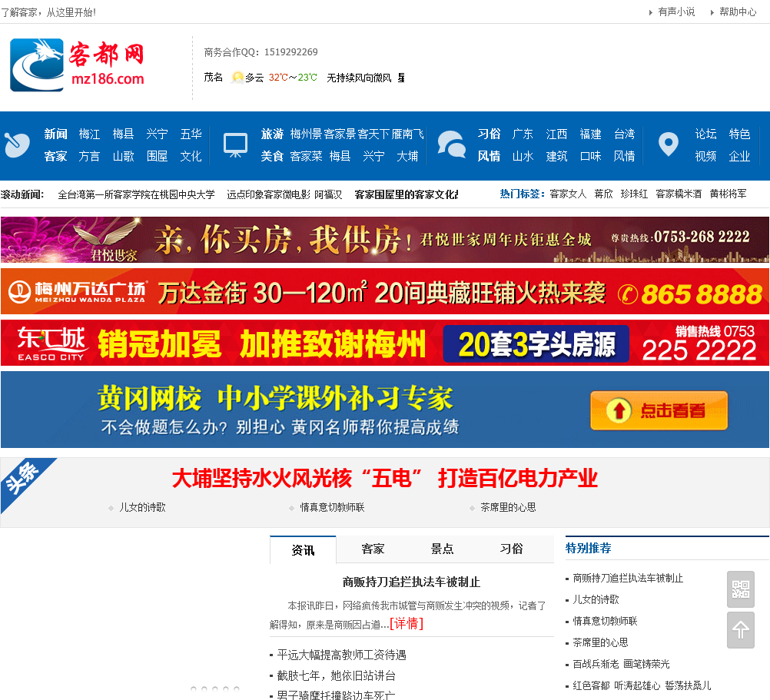Open 台湾 navigation link
The width and height of the screenshot is (770, 700).
click(625, 134)
